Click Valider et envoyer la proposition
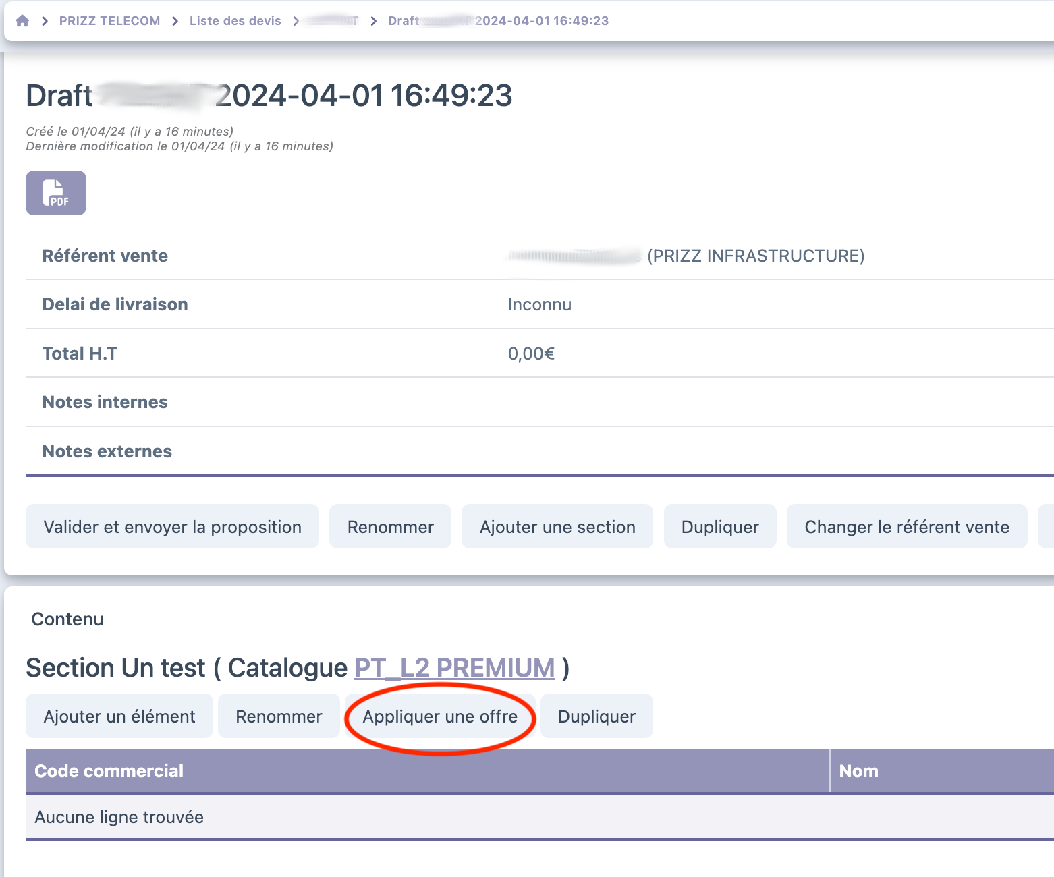Screen dimensions: 1054x877 coord(172,527)
